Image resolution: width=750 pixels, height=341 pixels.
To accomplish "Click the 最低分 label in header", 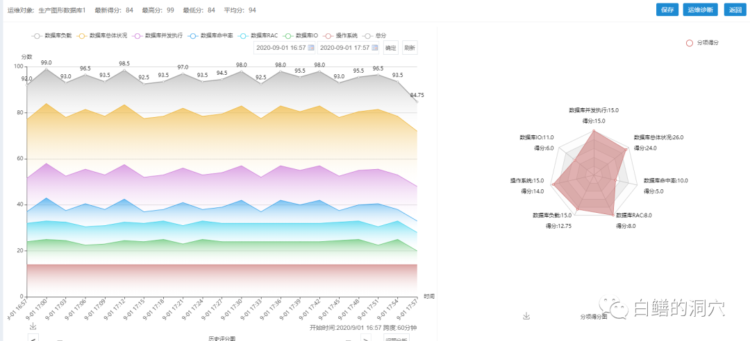I will pyautogui.click(x=192, y=10).
